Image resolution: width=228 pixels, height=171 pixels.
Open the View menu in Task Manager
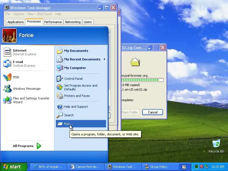pos(30,14)
